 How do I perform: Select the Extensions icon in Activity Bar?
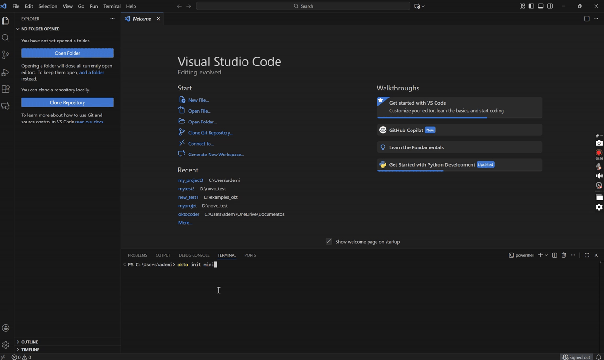(6, 89)
